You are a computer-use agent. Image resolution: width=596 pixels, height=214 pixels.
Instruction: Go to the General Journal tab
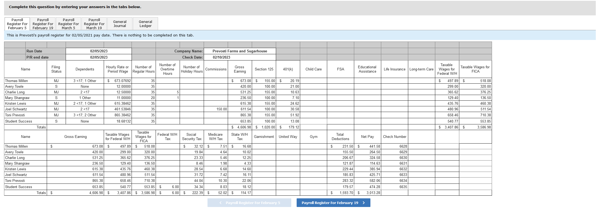[120, 24]
